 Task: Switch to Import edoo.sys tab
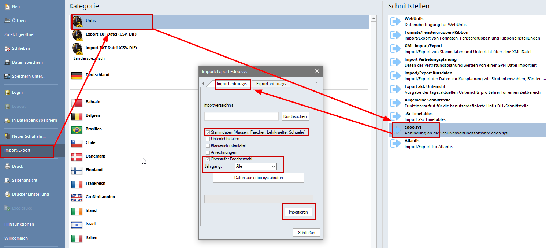point(232,84)
